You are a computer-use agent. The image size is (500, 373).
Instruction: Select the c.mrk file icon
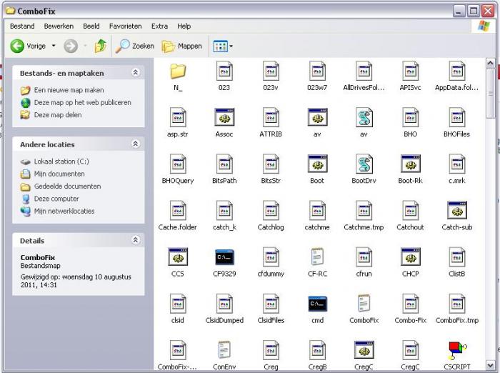pos(457,164)
